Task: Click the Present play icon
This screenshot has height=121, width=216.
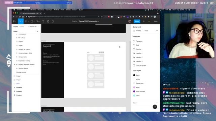Action: 144,22
